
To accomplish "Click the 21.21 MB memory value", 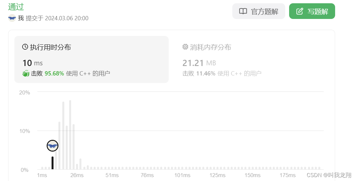I will pos(199,63).
